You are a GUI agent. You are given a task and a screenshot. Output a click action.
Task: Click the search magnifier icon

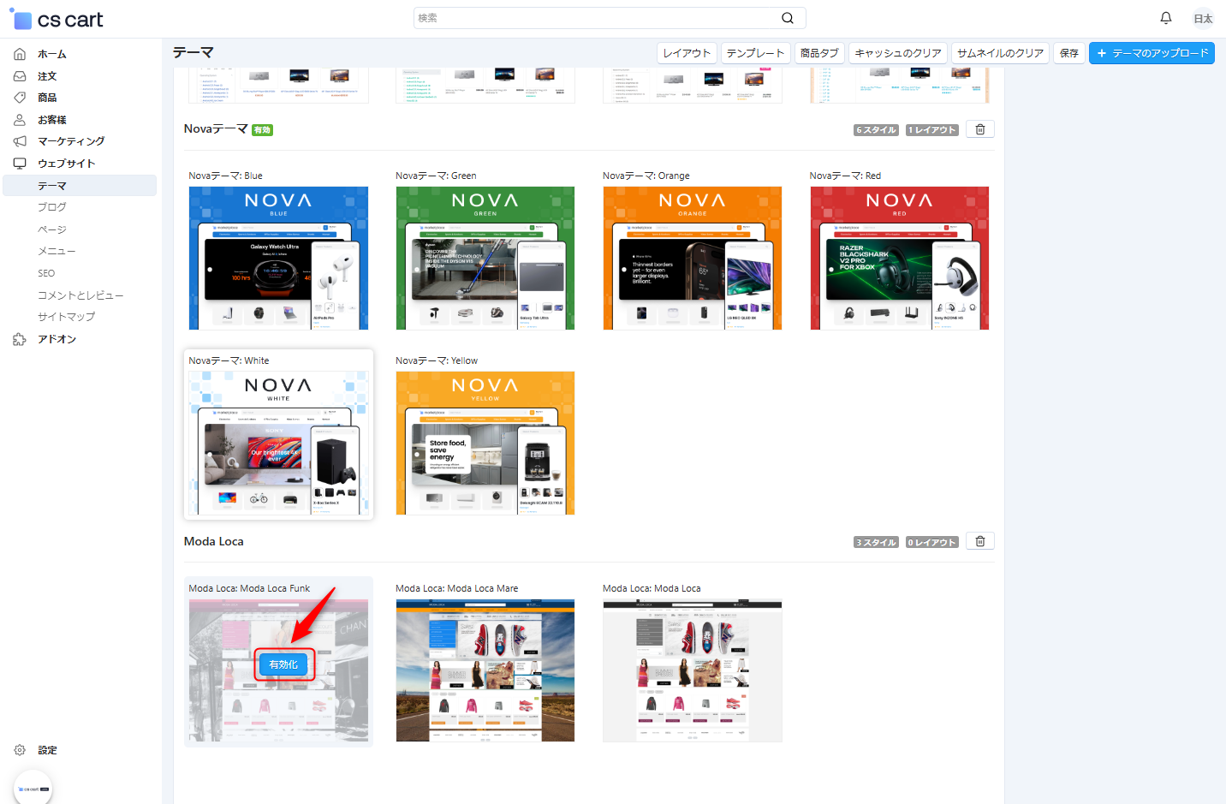pos(787,18)
